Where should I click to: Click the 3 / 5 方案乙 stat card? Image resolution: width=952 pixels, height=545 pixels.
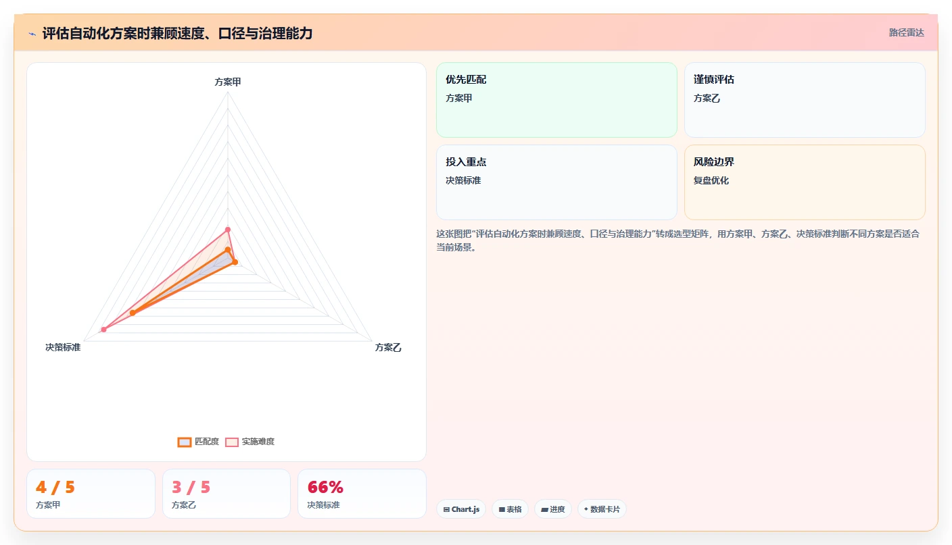pos(227,494)
